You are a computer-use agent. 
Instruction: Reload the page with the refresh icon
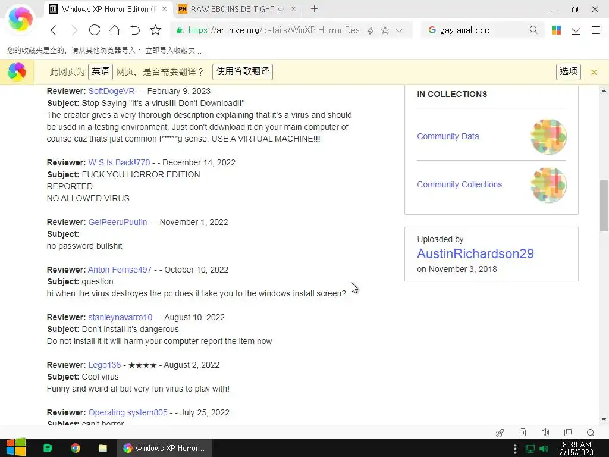click(x=95, y=30)
